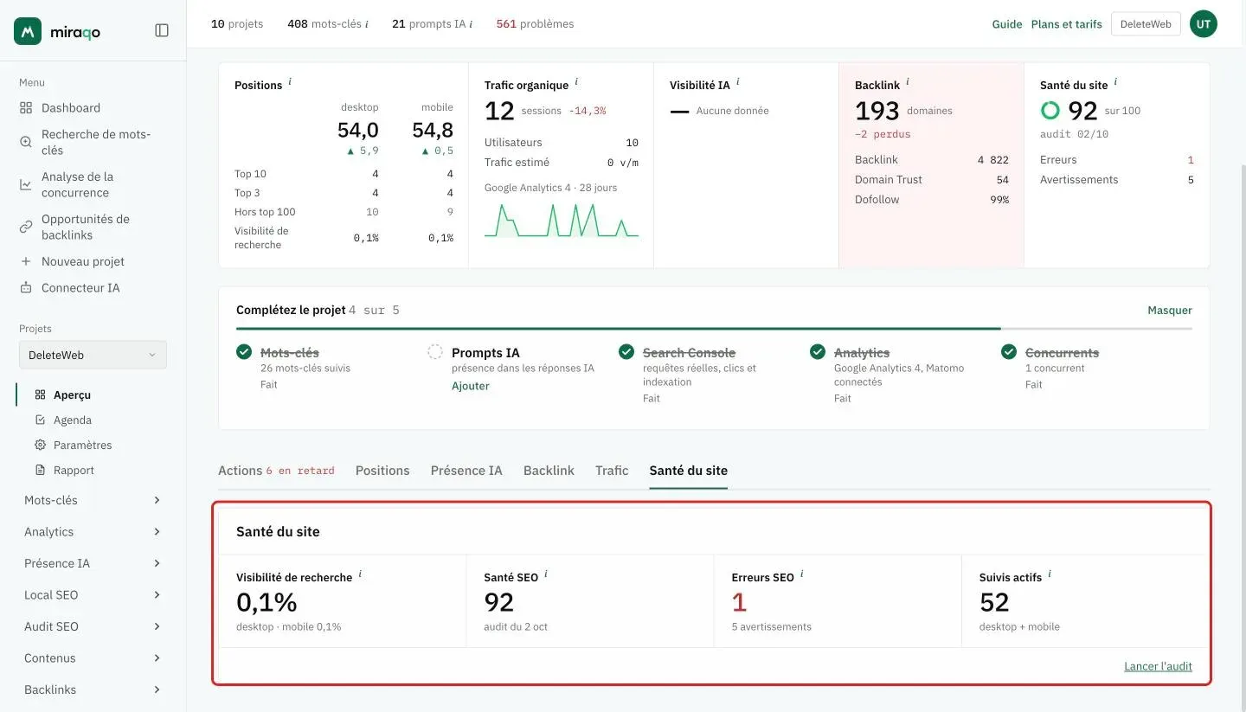Switch to the Positions tab
The image size is (1246, 712).
tap(382, 471)
